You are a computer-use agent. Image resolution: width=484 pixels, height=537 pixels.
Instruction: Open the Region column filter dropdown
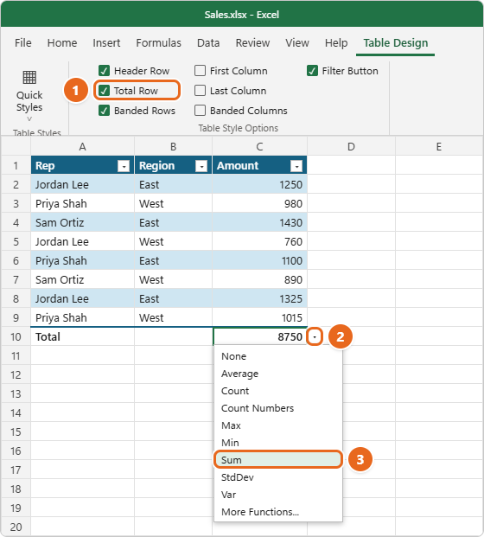(x=201, y=166)
